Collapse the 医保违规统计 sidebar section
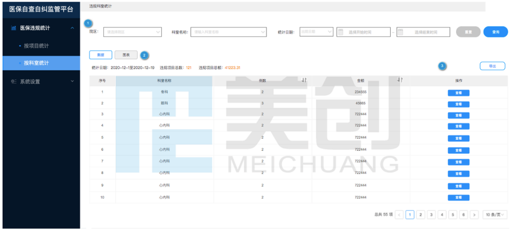 (x=72, y=28)
